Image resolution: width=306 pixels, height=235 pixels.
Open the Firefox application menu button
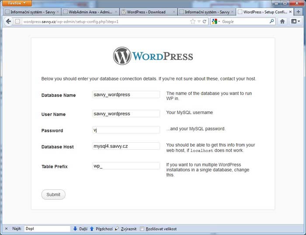click(x=17, y=3)
